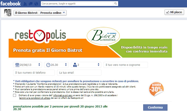The image size is (187, 111).
Task: Click the Facebook logo
Action: point(10,4)
